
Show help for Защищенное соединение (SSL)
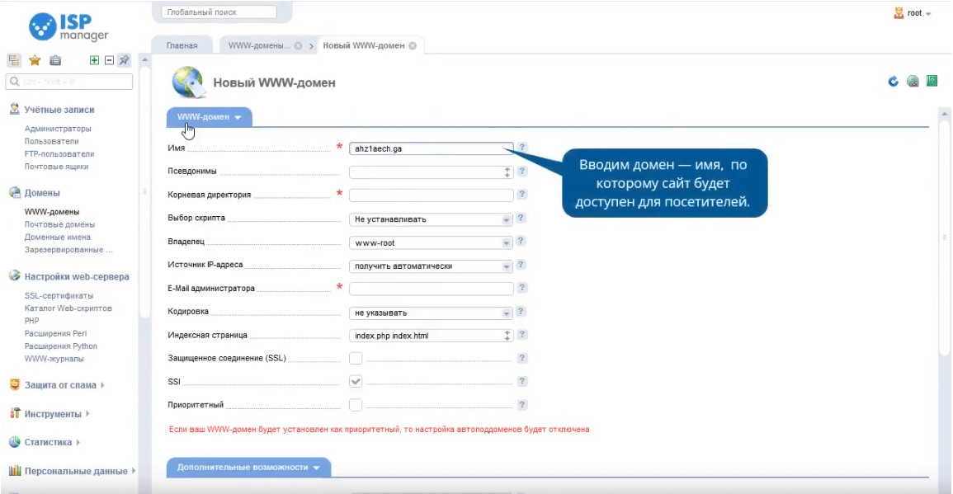tap(521, 359)
